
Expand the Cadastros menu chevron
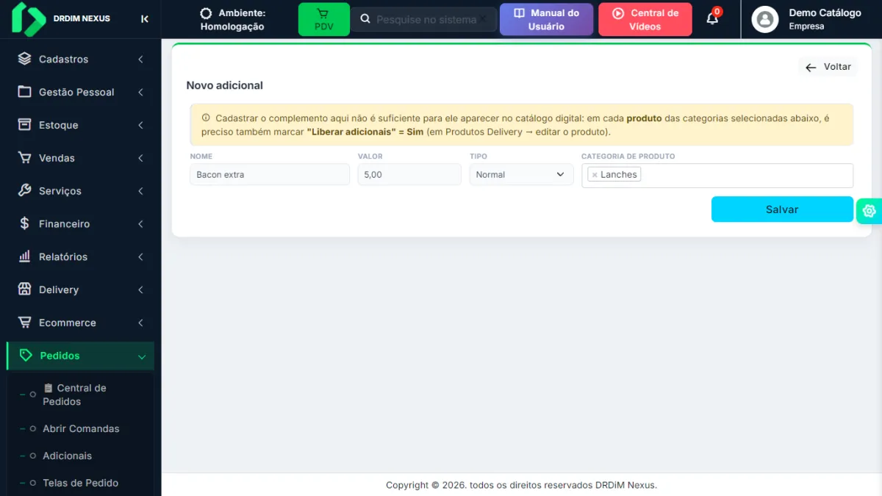point(140,59)
